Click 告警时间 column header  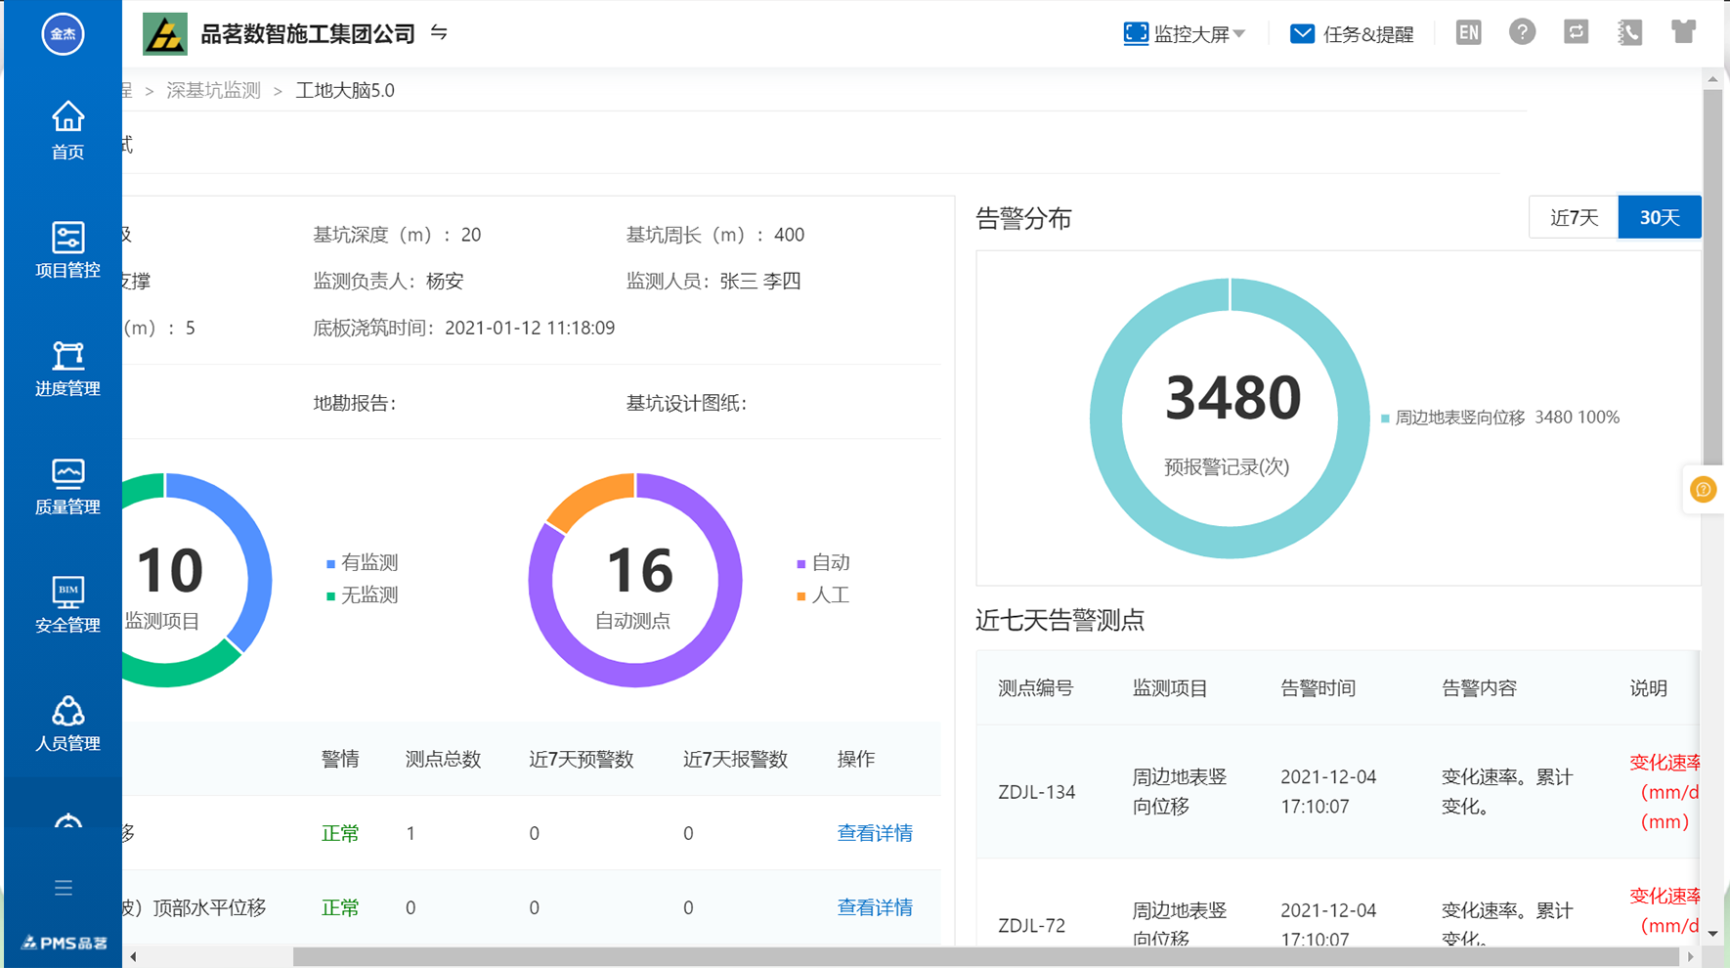pyautogui.click(x=1318, y=688)
